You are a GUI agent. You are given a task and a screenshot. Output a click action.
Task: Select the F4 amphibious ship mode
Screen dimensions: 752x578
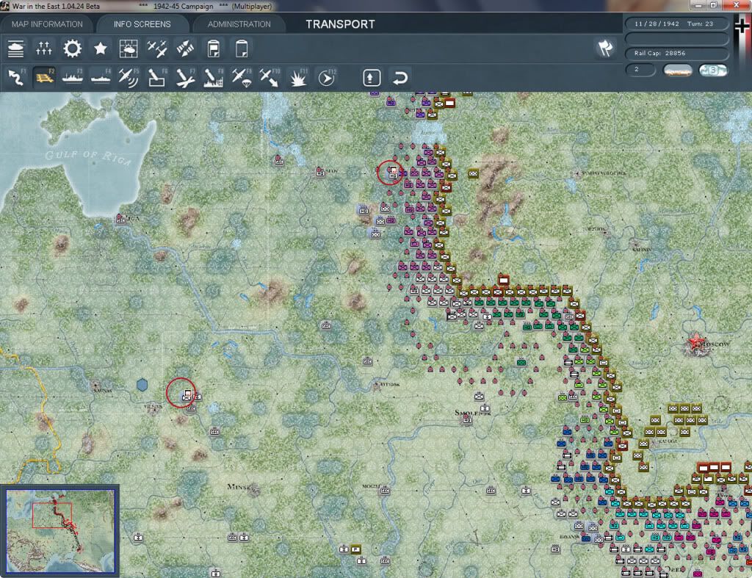(x=101, y=77)
